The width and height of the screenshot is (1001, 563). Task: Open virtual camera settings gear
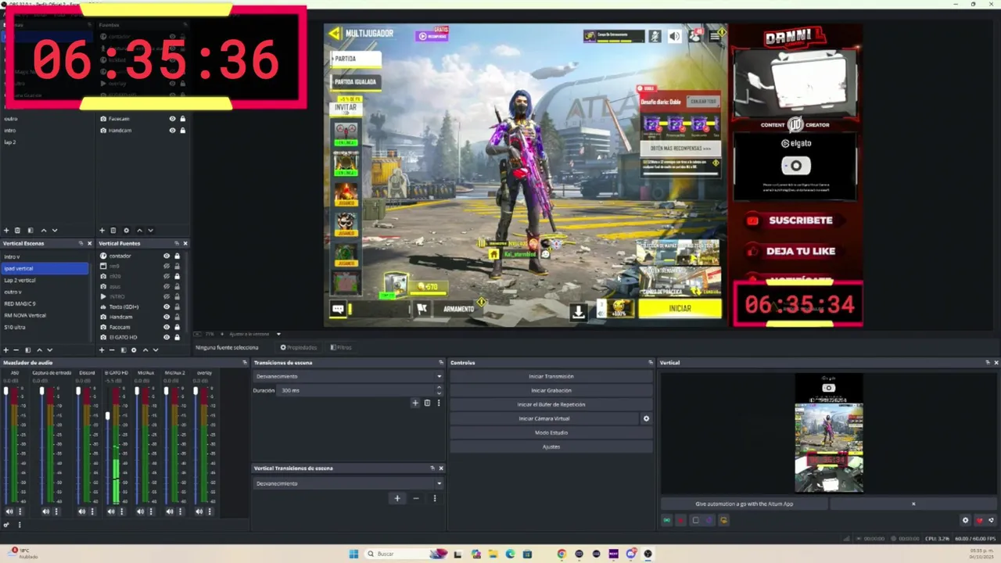click(646, 418)
